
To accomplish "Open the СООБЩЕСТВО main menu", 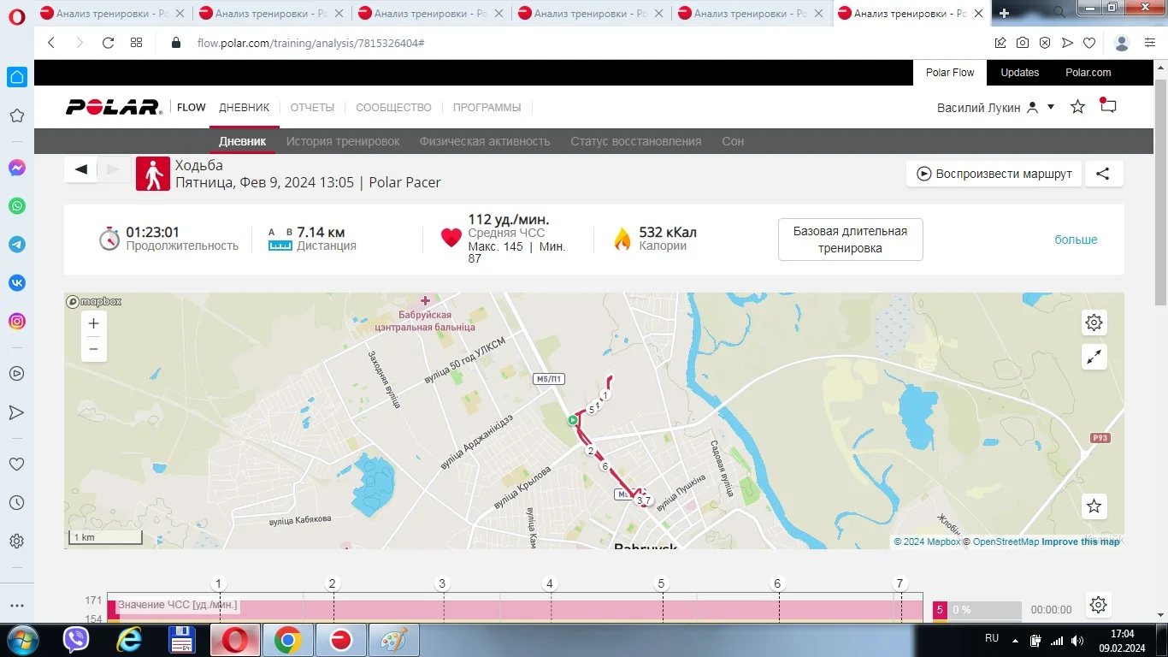I will point(394,108).
